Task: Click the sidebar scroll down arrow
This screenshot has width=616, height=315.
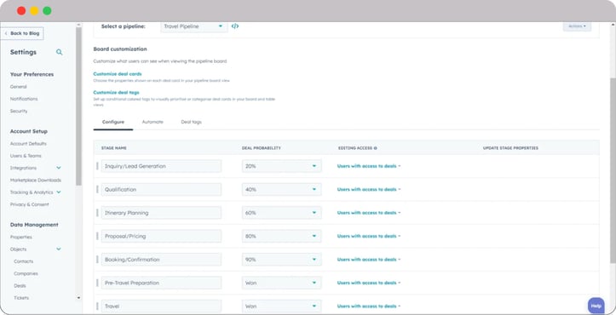Action: pyautogui.click(x=78, y=298)
